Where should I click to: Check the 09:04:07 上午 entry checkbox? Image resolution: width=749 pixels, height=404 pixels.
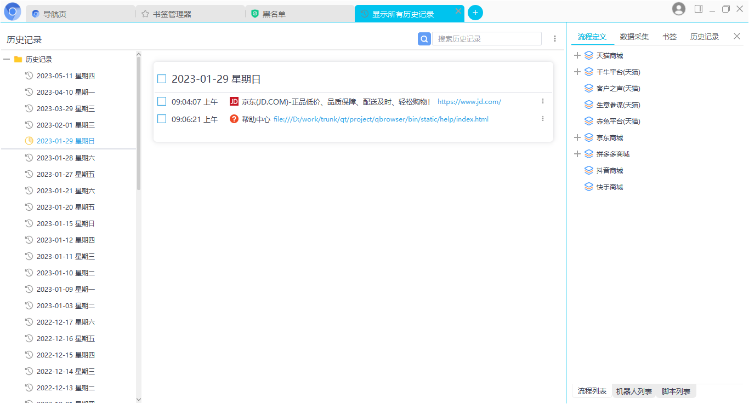pyautogui.click(x=162, y=101)
